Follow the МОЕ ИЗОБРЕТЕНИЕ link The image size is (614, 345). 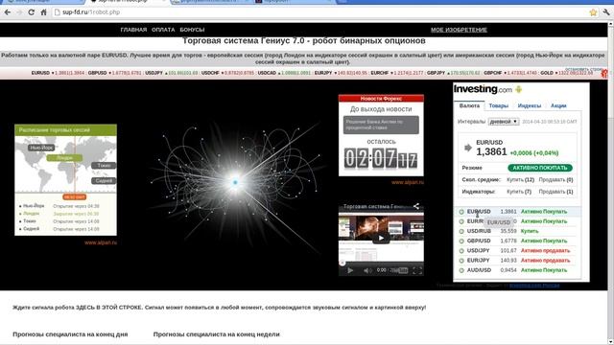pos(459,30)
